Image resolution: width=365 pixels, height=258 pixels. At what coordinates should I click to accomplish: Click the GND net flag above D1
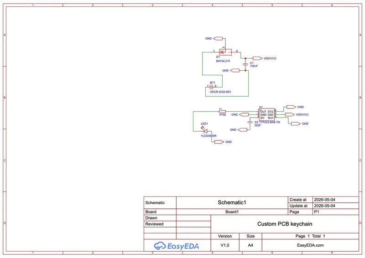[218, 38]
